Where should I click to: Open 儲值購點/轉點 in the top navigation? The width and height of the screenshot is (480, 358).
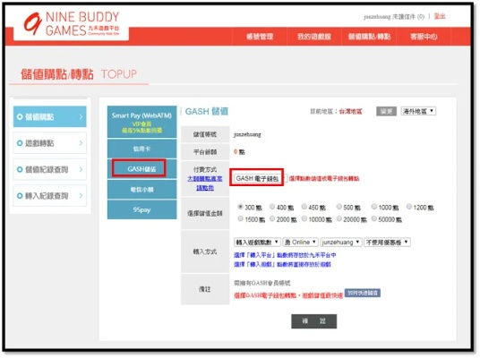coord(369,37)
